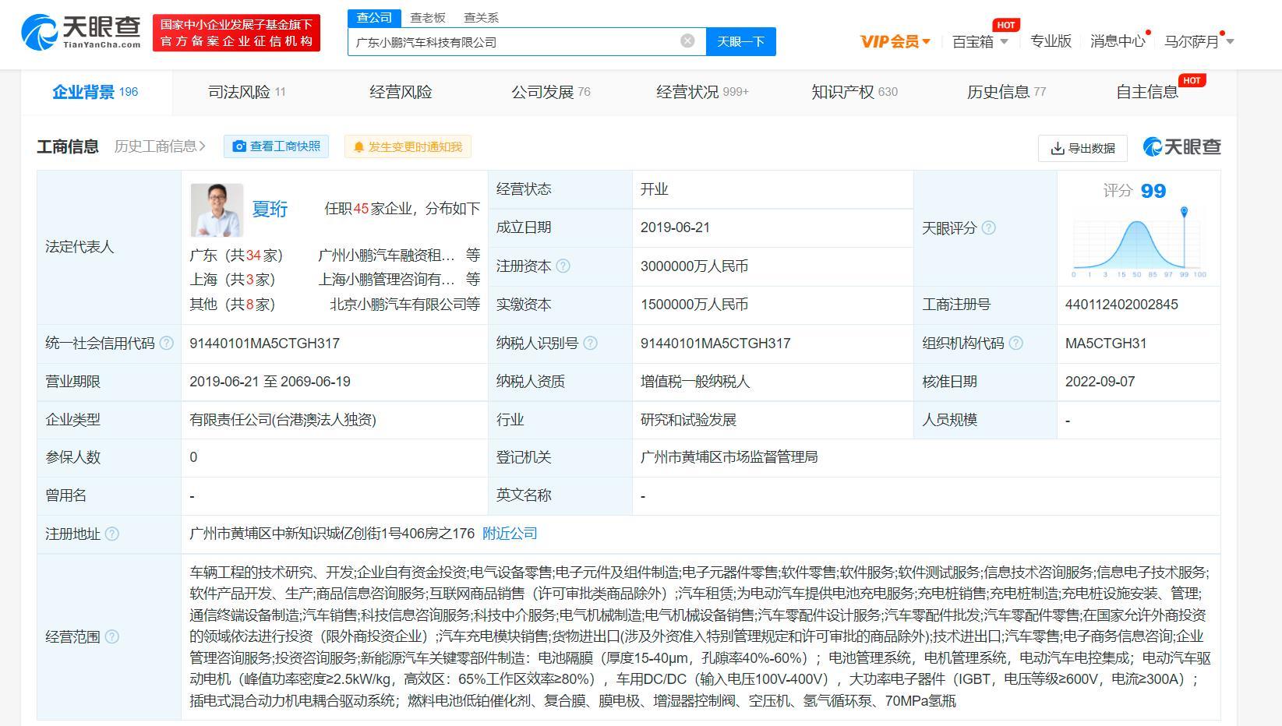Click 广州市黄埔区市场监督管理局 text

[729, 457]
